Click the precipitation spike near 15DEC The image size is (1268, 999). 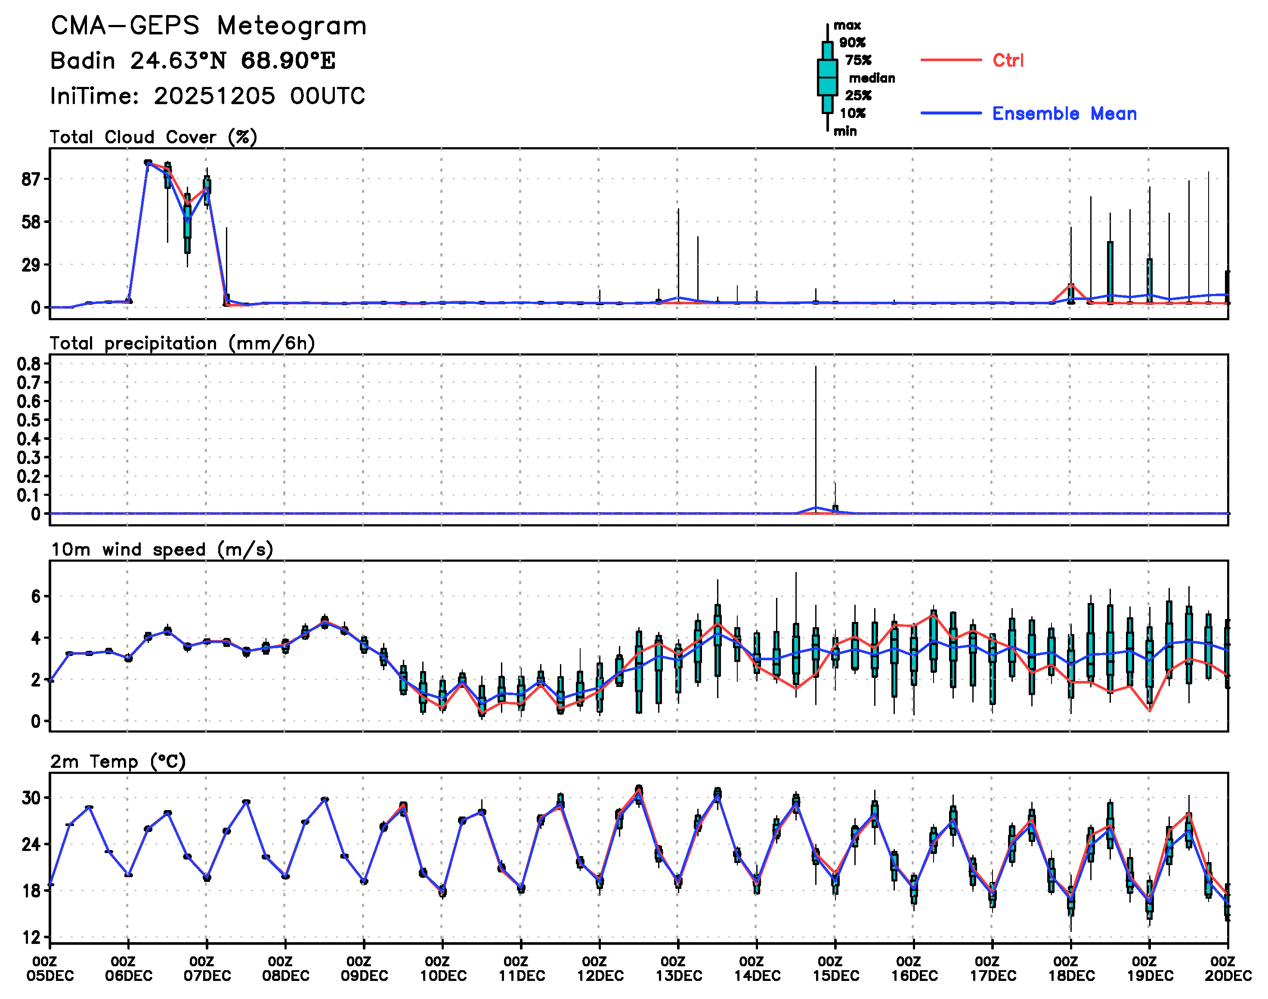815,439
